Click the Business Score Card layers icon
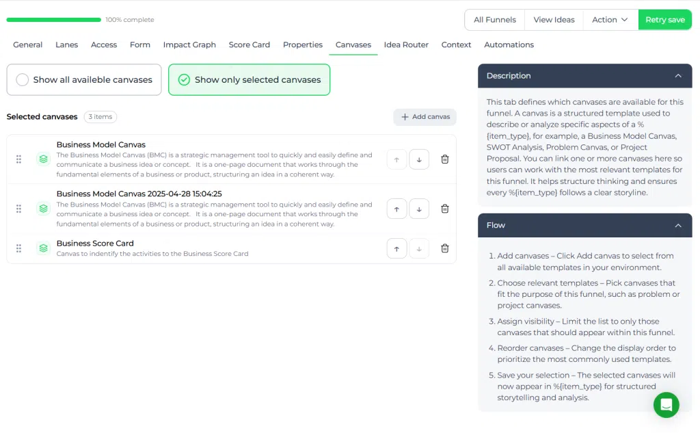Viewport: 700px width, 433px height. [43, 248]
